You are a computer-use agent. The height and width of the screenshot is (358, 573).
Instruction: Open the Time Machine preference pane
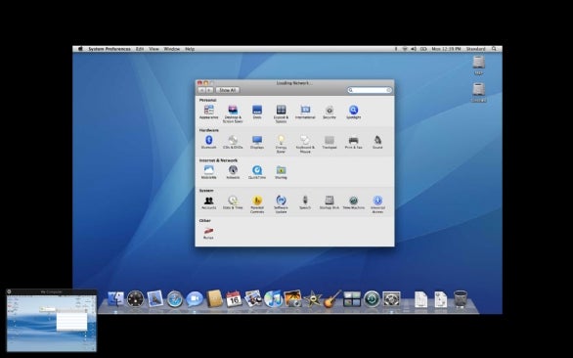pos(353,202)
